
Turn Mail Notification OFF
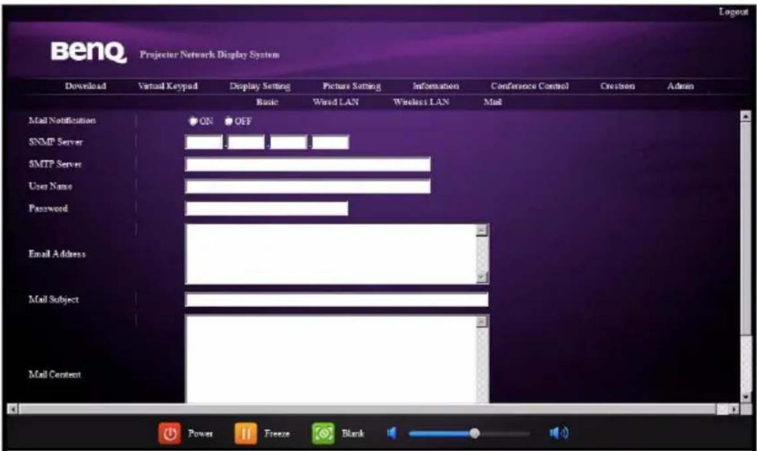coord(229,121)
